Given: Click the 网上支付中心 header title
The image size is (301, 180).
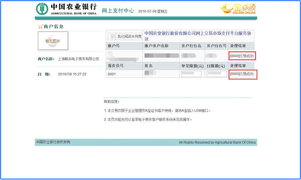Looking at the screenshot, I should (x=118, y=11).
